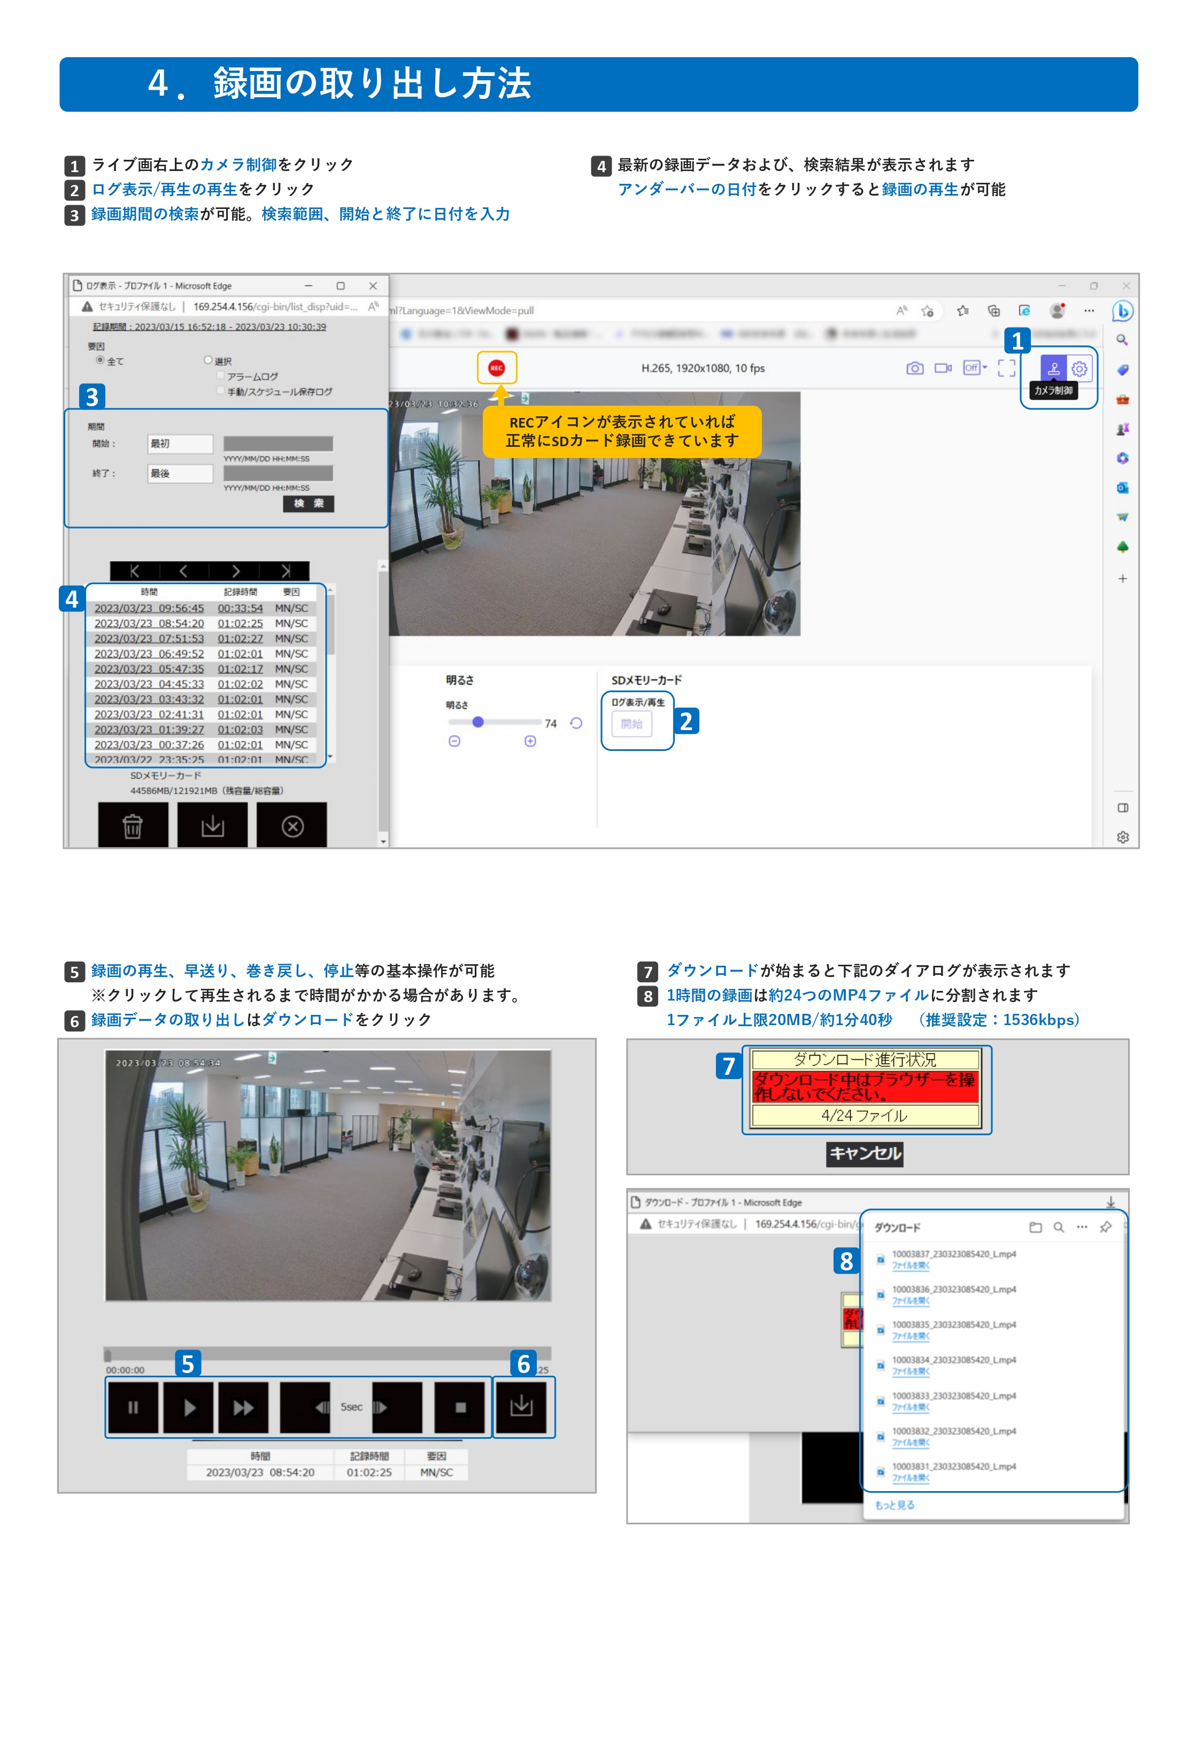Click the brightness reset circular arrow icon
This screenshot has width=1203, height=1737.
[x=576, y=723]
